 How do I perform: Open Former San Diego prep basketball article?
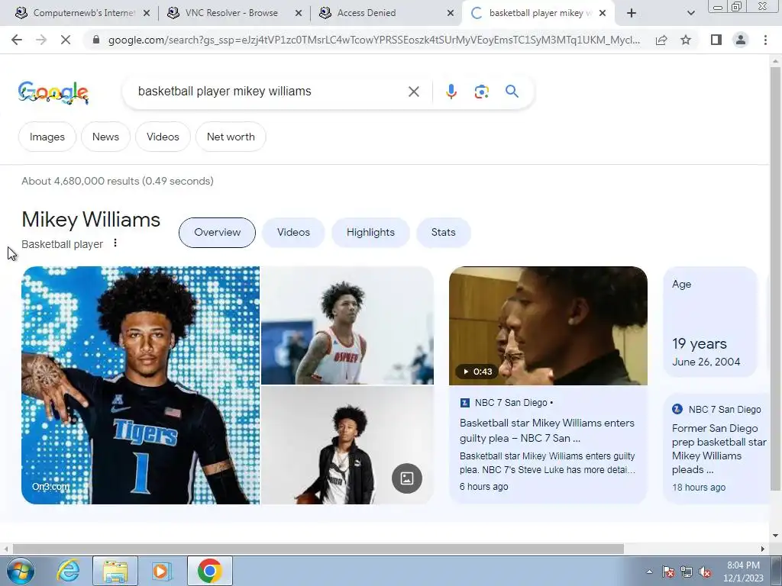point(719,449)
